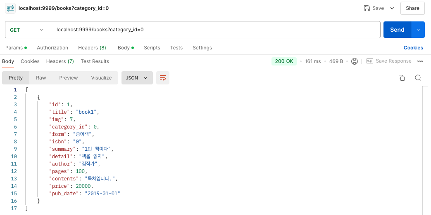This screenshot has height=215, width=431.
Task: Click the "book1" title value
Action: pos(87,112)
